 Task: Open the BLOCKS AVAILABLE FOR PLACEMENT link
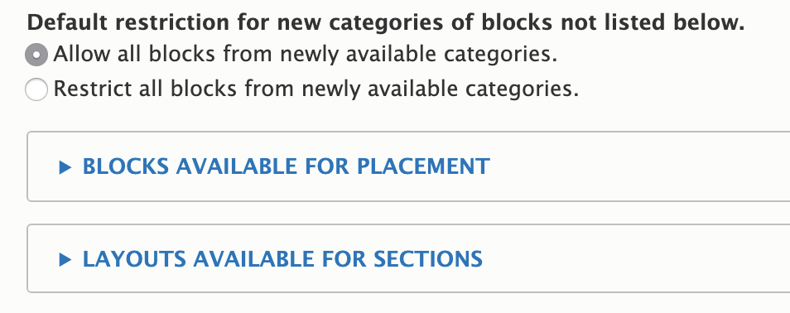[x=287, y=166]
